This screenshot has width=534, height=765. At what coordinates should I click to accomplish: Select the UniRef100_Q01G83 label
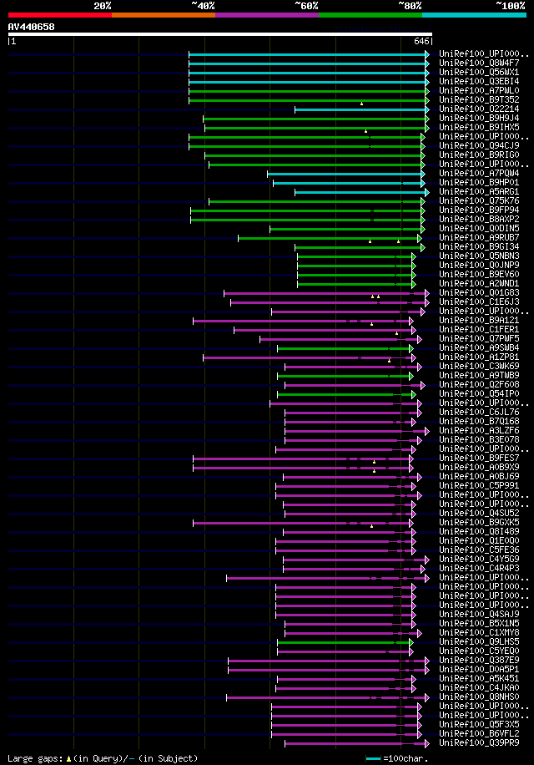coord(479,293)
